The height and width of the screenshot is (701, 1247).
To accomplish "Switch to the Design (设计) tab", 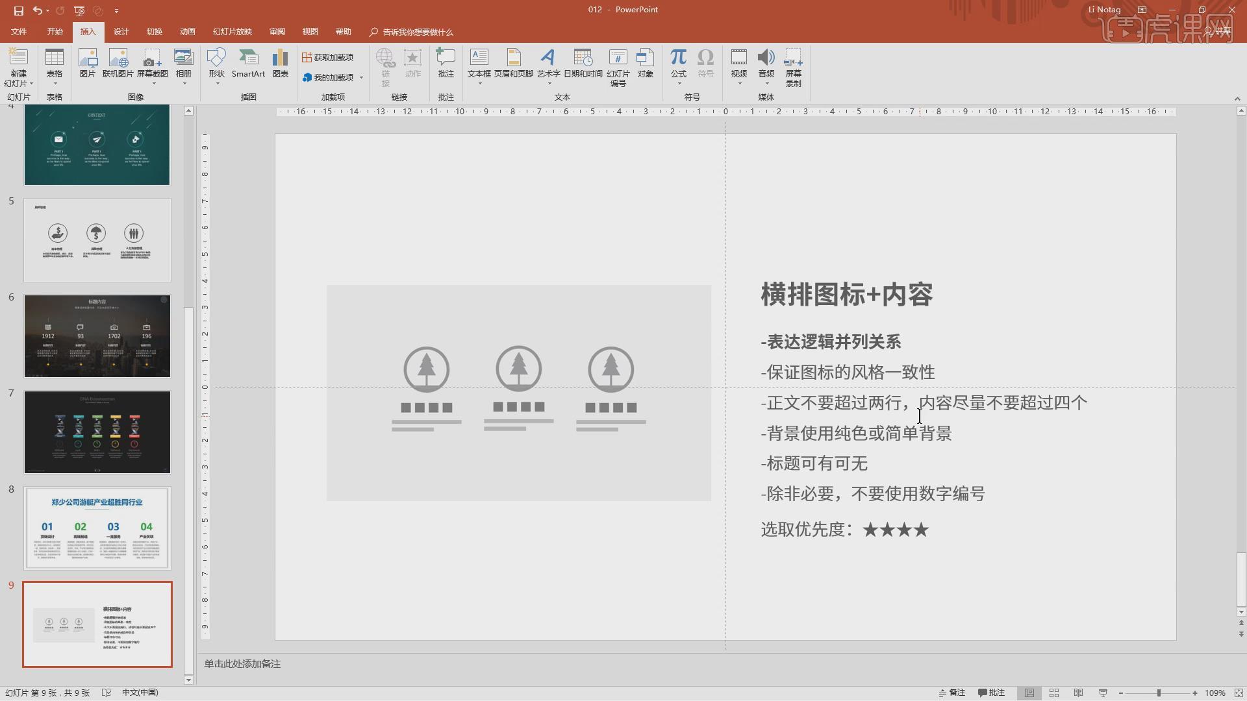I will point(121,32).
